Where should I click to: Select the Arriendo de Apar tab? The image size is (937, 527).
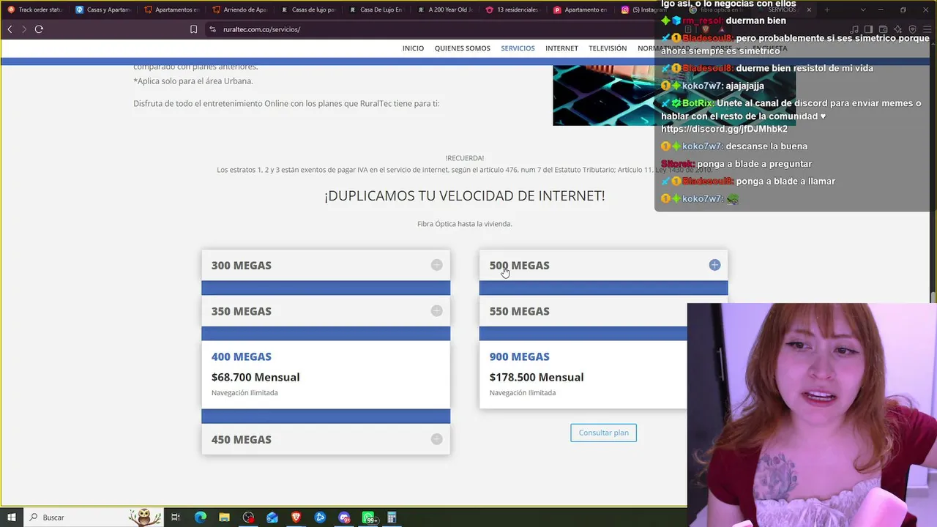tap(239, 10)
